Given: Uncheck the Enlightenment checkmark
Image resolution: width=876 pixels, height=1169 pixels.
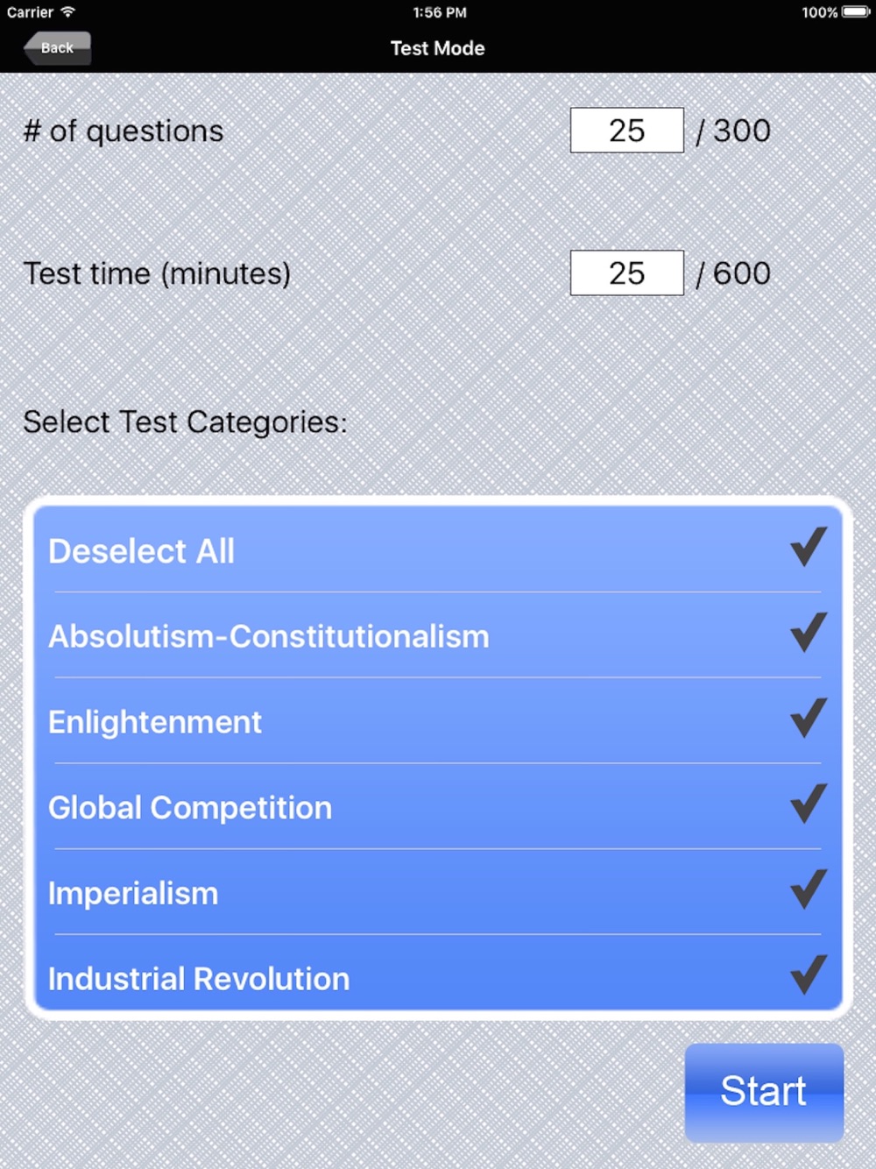Looking at the screenshot, I should click(x=808, y=718).
